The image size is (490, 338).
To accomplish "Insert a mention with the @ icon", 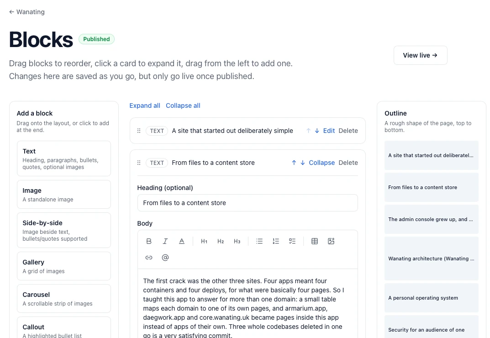I will click(165, 257).
